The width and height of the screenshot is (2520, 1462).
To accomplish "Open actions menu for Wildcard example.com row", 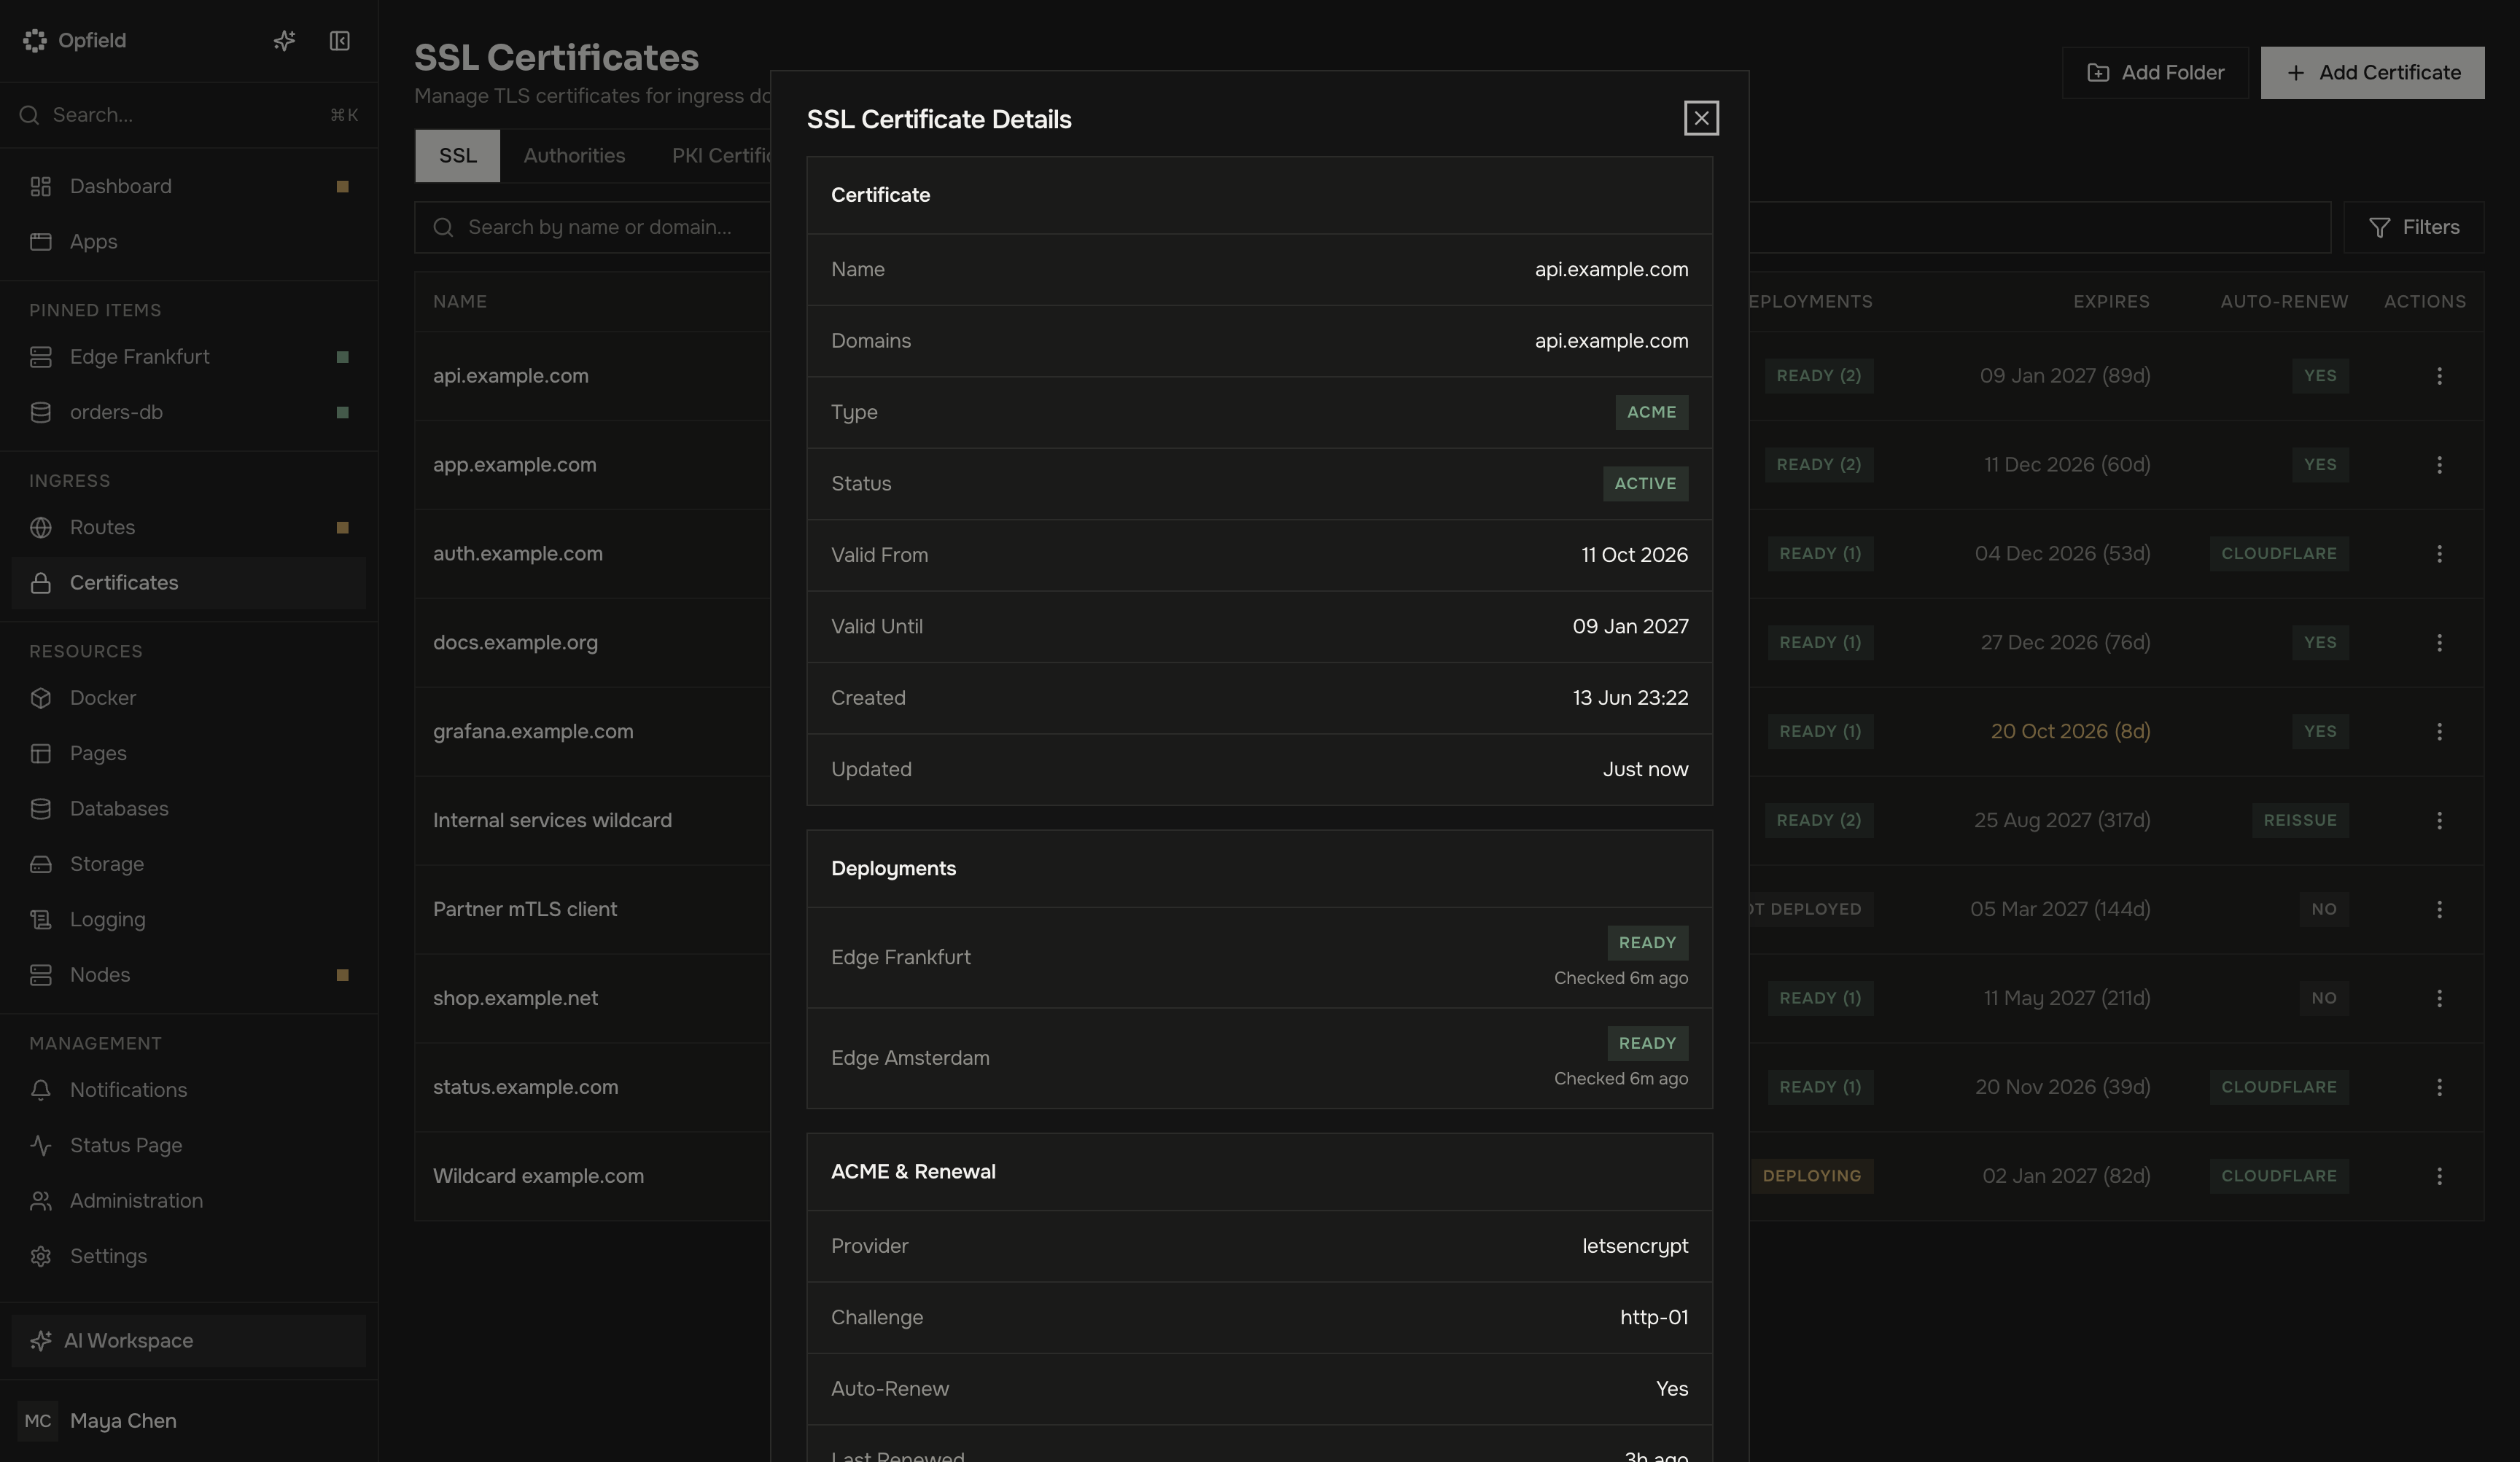I will 2439,1176.
